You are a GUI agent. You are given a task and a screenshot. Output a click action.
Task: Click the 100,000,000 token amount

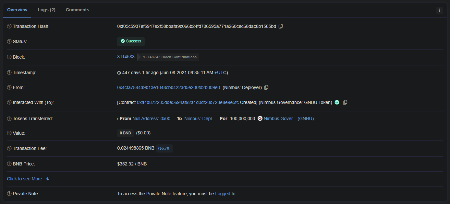(x=242, y=119)
